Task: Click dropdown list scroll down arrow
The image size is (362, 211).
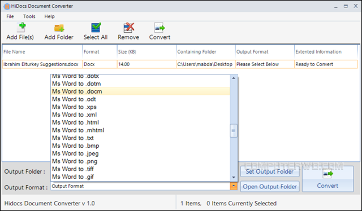Action: click(x=234, y=177)
